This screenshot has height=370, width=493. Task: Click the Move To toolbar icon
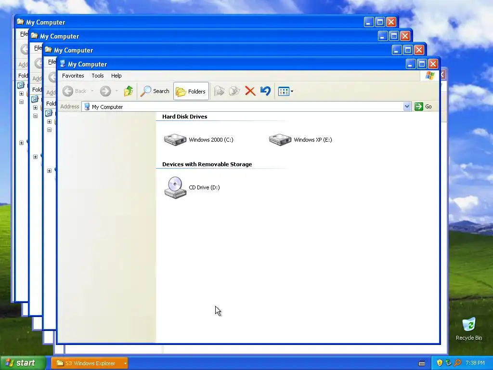pos(219,91)
